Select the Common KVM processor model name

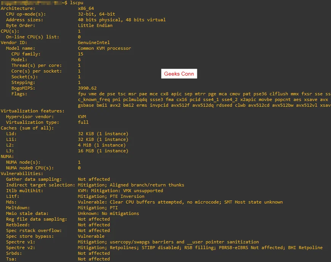[104, 48]
